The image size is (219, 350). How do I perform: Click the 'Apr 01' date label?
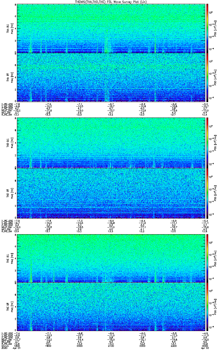coord(17,348)
